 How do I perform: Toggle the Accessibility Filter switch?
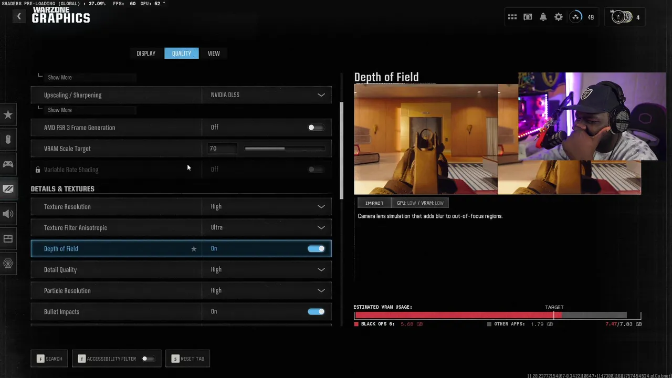click(x=148, y=359)
